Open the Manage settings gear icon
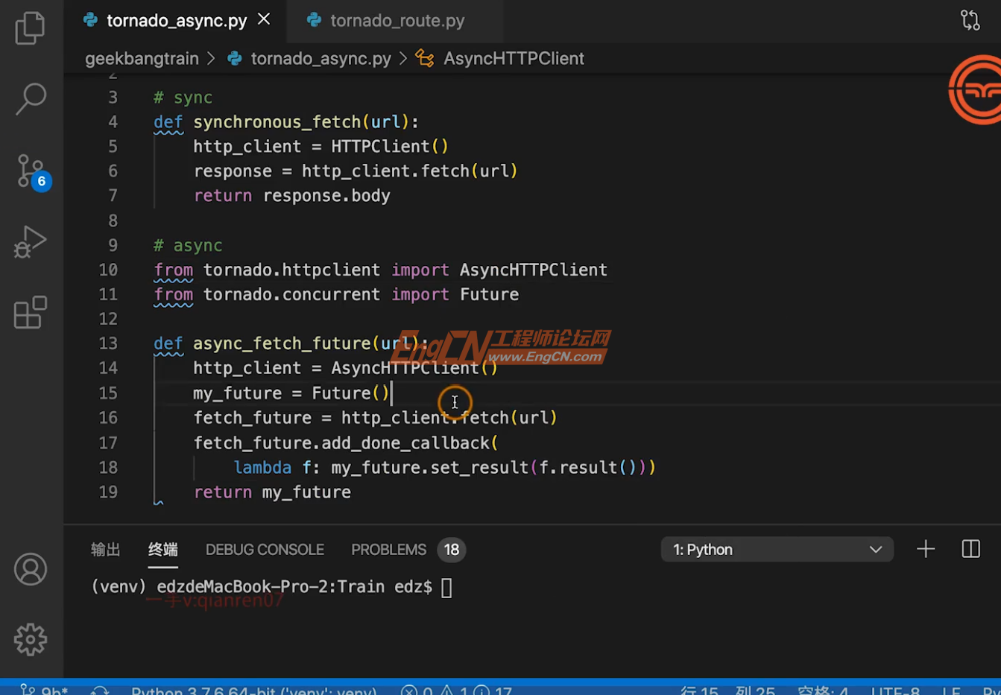Image resolution: width=1001 pixels, height=695 pixels. click(x=30, y=638)
